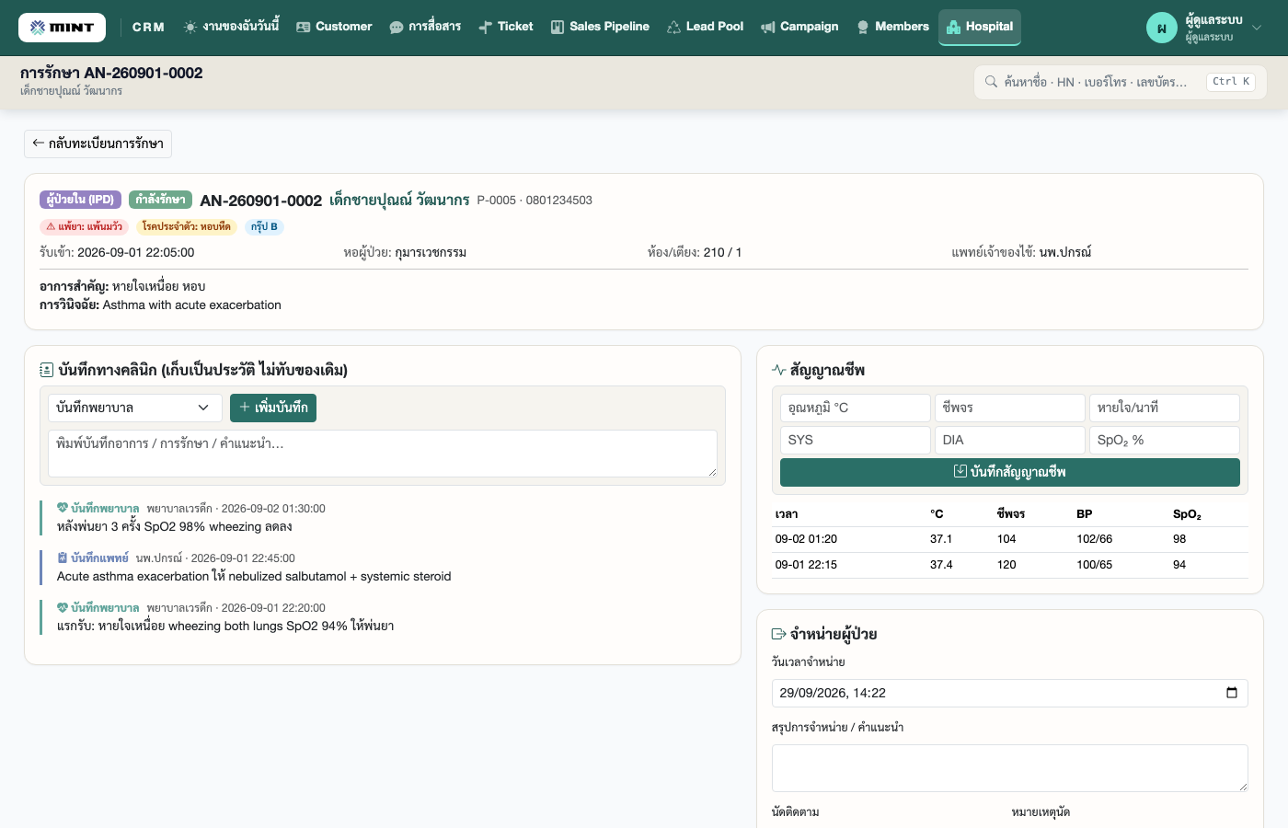Click the กำลังรักษา status badge

(160, 200)
